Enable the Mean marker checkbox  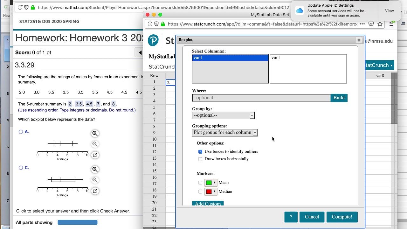200,183
